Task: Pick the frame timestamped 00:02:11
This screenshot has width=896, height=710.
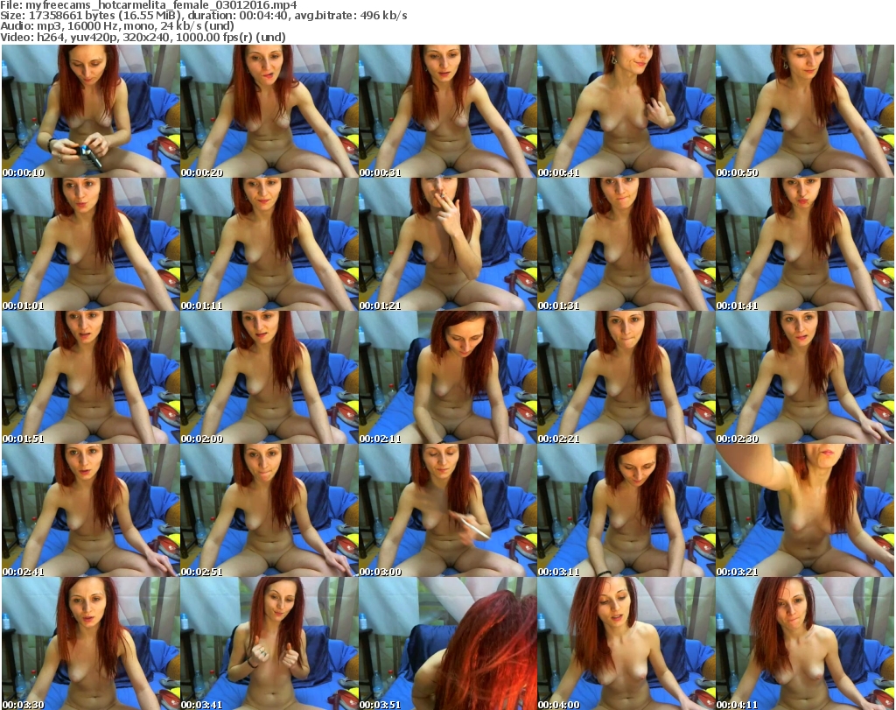Action: tap(447, 377)
